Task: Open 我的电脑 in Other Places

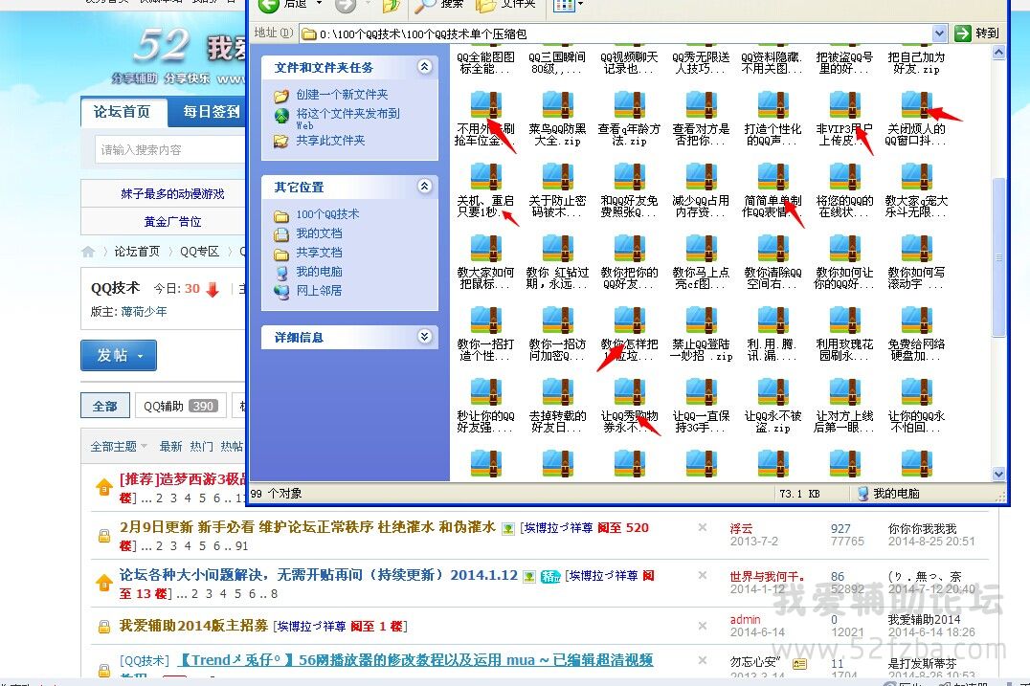Action: click(319, 271)
